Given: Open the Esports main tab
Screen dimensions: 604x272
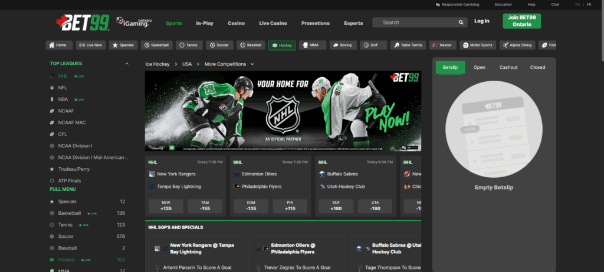Looking at the screenshot, I should 354,23.
